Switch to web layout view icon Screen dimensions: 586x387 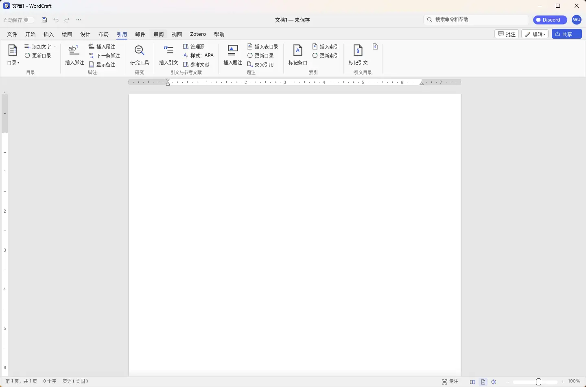coord(494,382)
